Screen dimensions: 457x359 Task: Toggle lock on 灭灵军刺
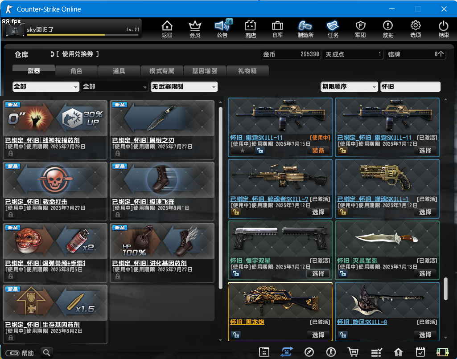click(x=343, y=273)
